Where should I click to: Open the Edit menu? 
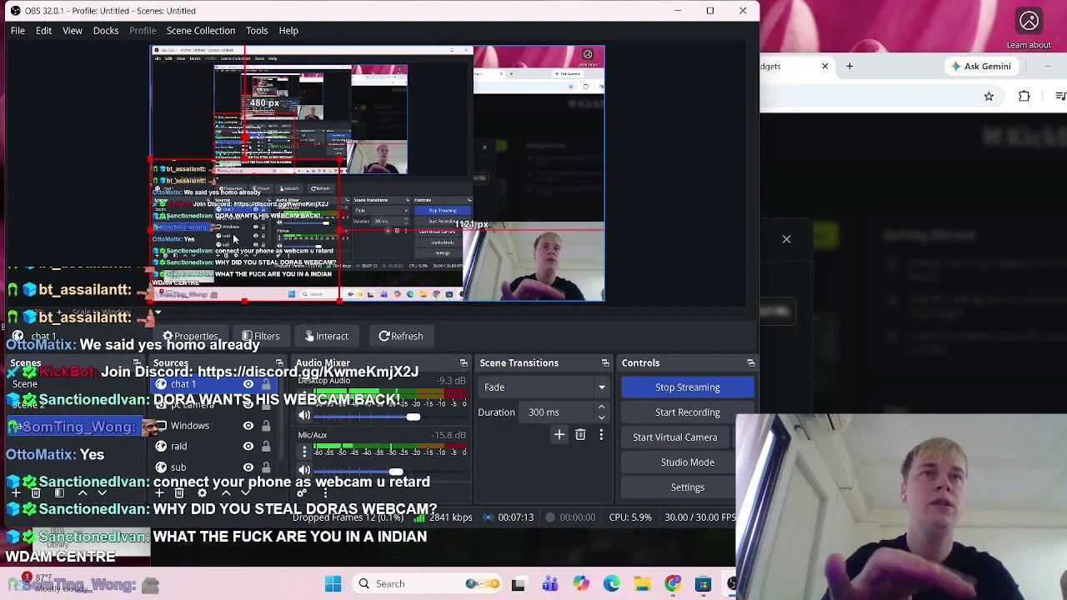click(x=43, y=31)
